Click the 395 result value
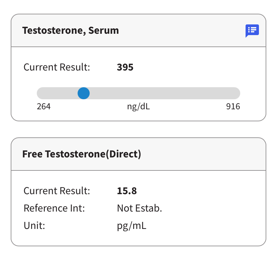The height and width of the screenshot is (259, 277). pyautogui.click(x=125, y=67)
